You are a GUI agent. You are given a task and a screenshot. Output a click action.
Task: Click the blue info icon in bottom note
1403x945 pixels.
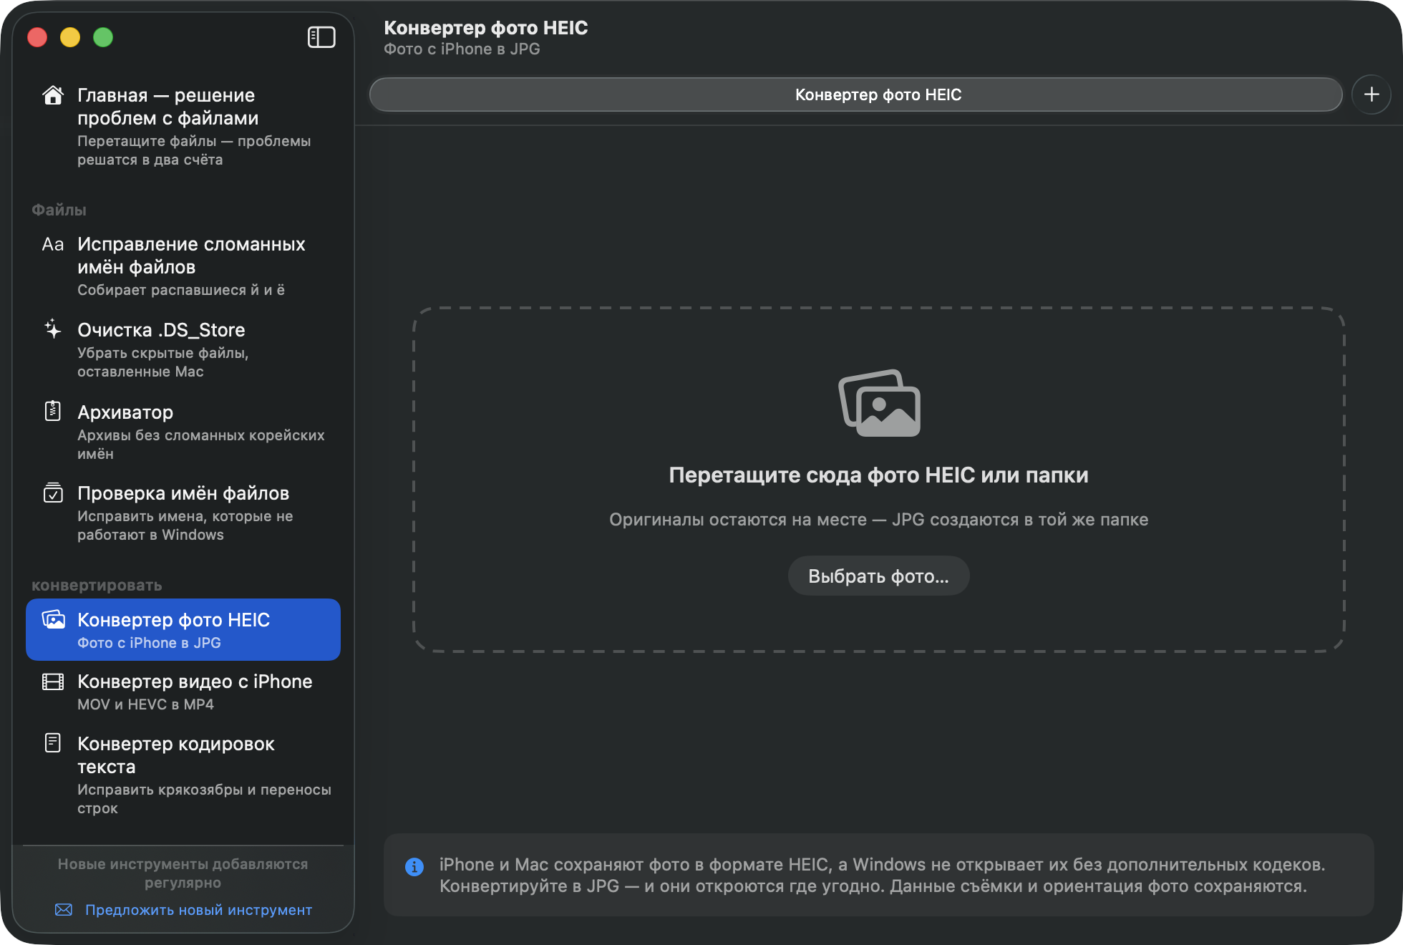[414, 867]
